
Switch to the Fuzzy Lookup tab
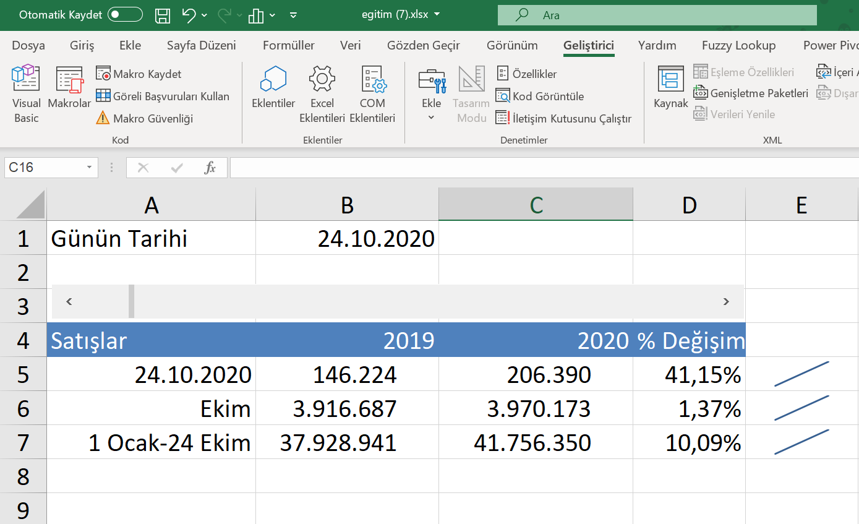coord(738,45)
